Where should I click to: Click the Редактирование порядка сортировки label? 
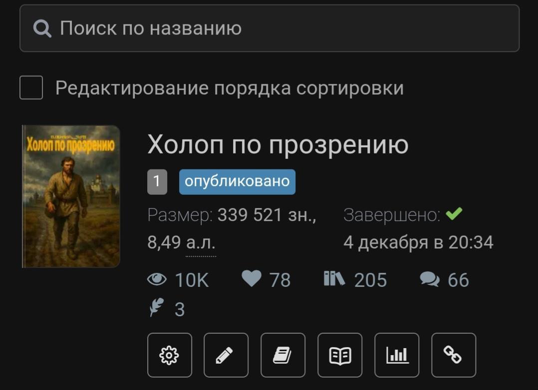point(230,88)
